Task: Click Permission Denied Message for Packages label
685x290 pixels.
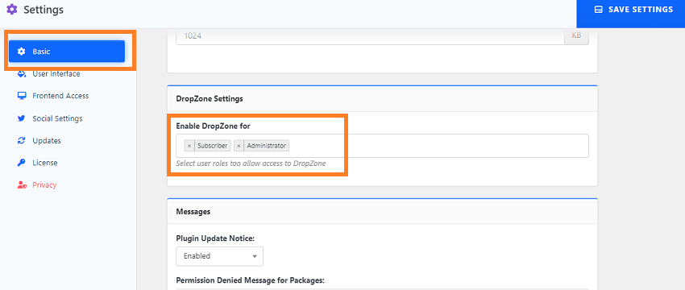Action: coord(251,280)
